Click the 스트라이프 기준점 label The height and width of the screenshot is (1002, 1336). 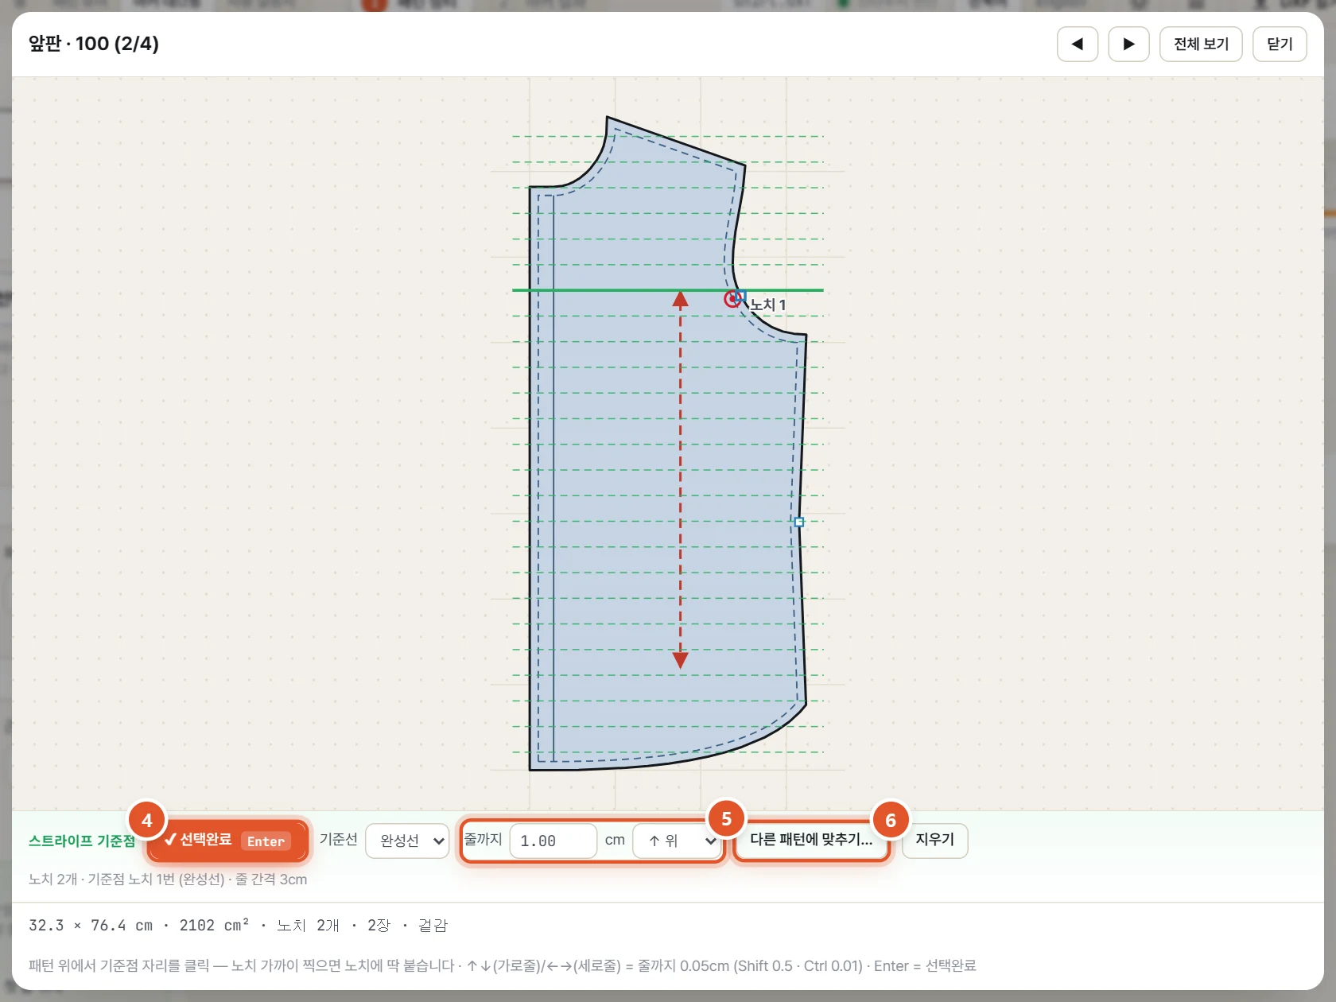tap(82, 841)
